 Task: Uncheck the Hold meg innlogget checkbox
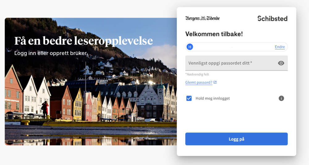(189, 98)
